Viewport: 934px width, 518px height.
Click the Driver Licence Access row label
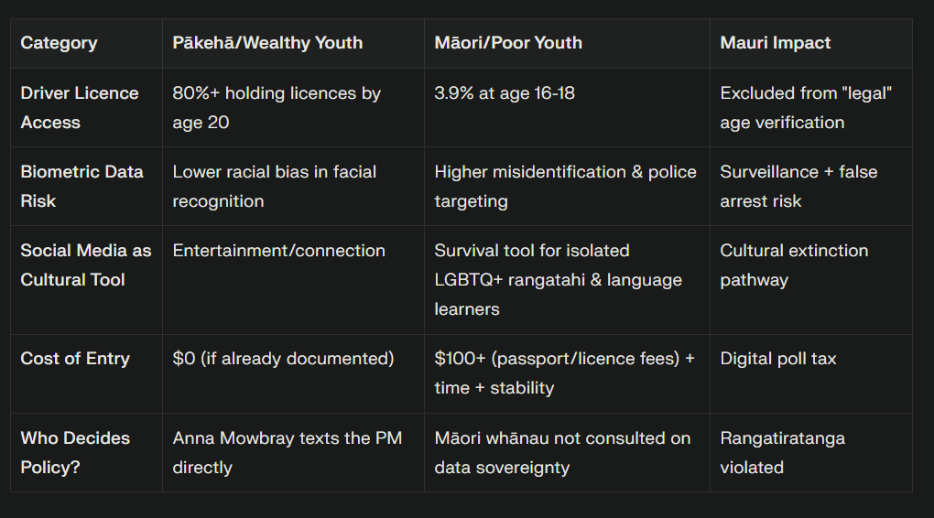pyautogui.click(x=86, y=107)
